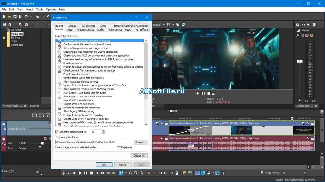Click New project icon in main toolbar
325x182 pixels.
click(4, 16)
